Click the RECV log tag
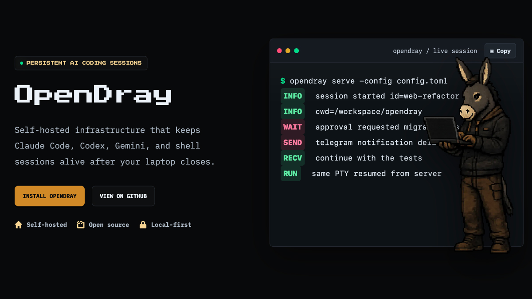The width and height of the screenshot is (532, 299). (293, 158)
